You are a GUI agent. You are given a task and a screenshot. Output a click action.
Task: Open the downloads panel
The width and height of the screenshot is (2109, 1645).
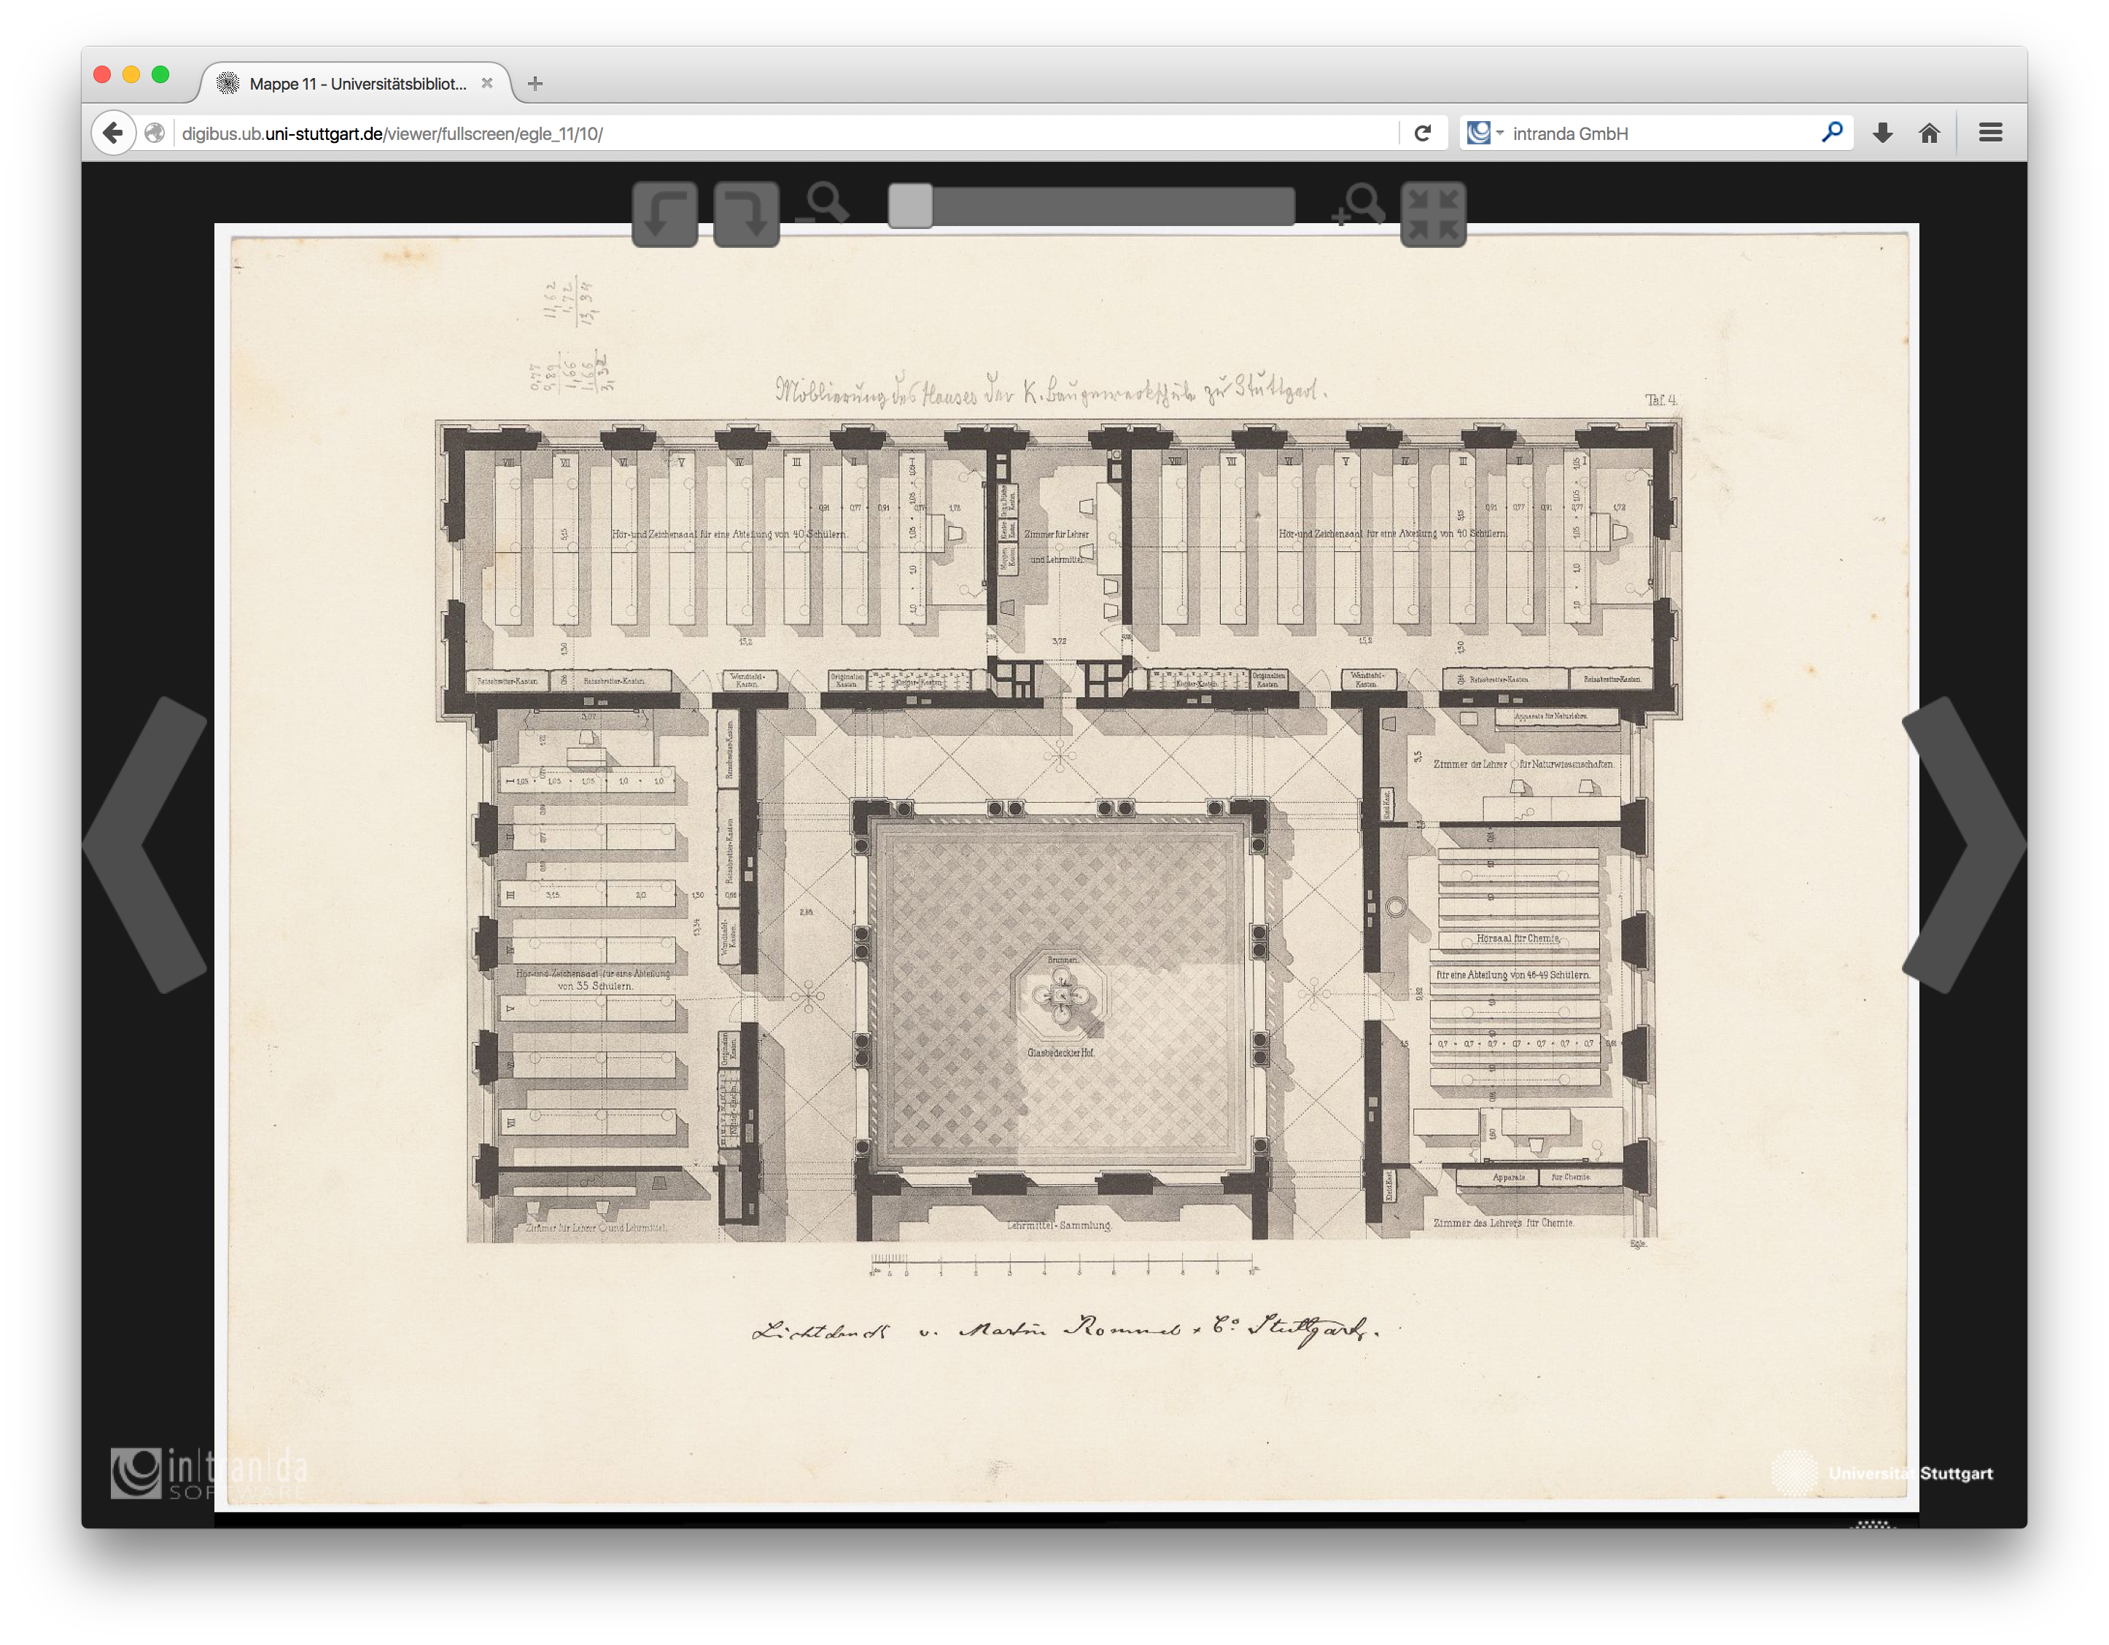point(1882,133)
